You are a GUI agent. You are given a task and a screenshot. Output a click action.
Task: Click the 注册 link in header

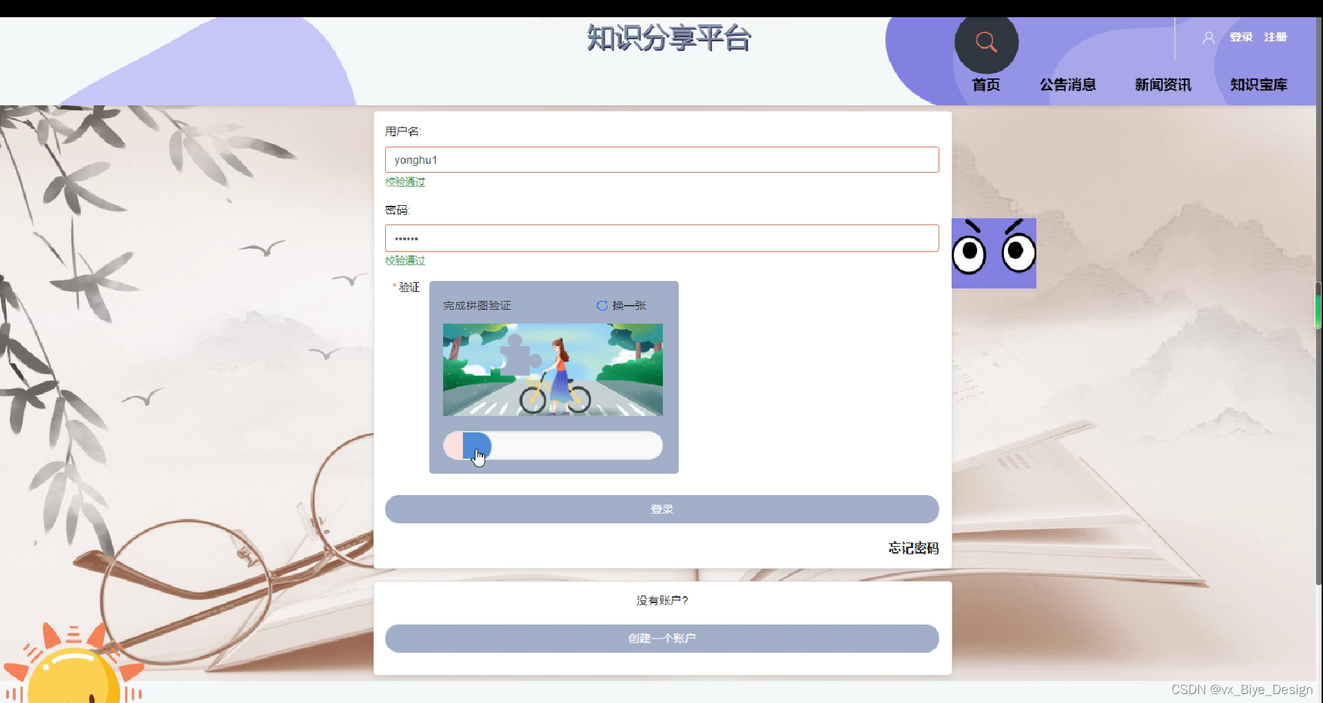(x=1275, y=37)
